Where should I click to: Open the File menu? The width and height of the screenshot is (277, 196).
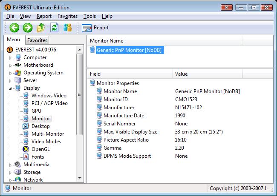pos(10,16)
